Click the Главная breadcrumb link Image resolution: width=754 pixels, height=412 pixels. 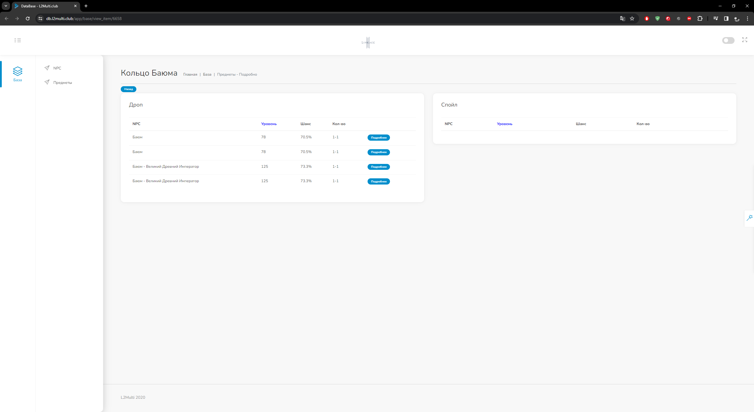click(190, 74)
